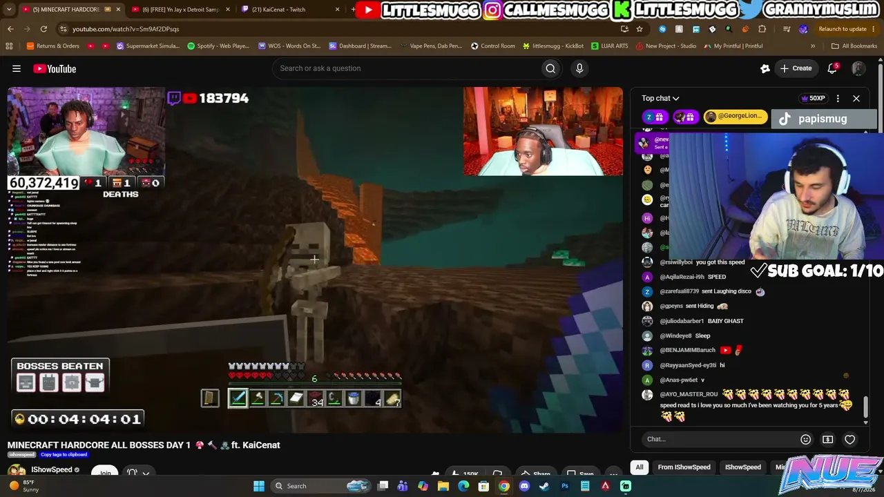Bookmark this page with the star
This screenshot has height=497, width=884.
[x=640, y=29]
